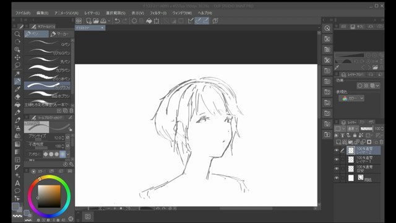The image size is (396, 223).
Task: Select strongest anti-aliasing option
Action: coord(62,154)
